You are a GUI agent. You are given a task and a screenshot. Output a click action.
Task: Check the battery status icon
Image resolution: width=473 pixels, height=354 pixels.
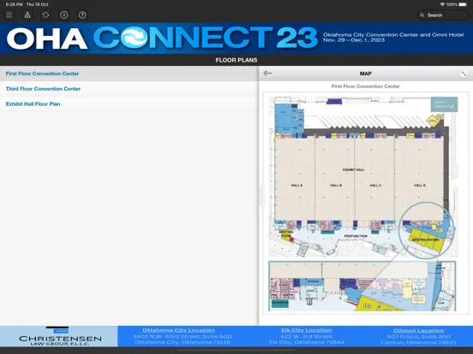[463, 4]
